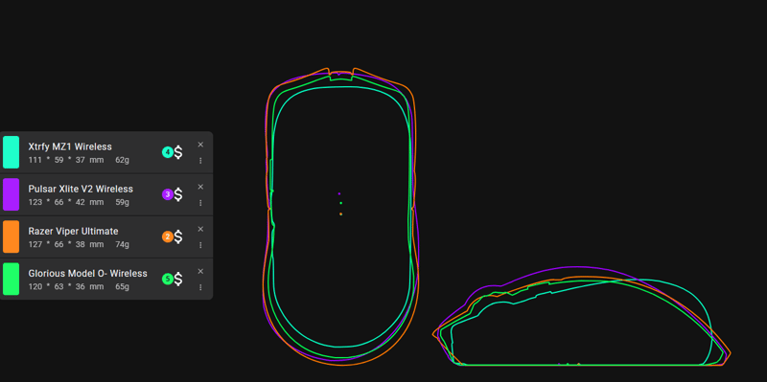
Task: Select the Xtrfy MZ1 Wireless name
Action: point(70,146)
